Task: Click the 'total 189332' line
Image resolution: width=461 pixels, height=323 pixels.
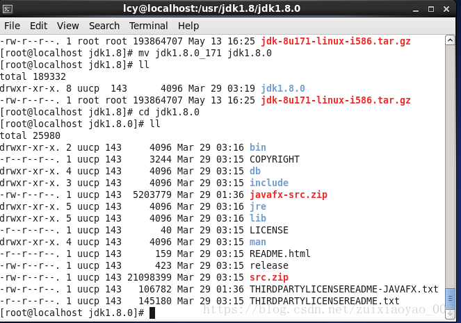Action: pyautogui.click(x=33, y=76)
